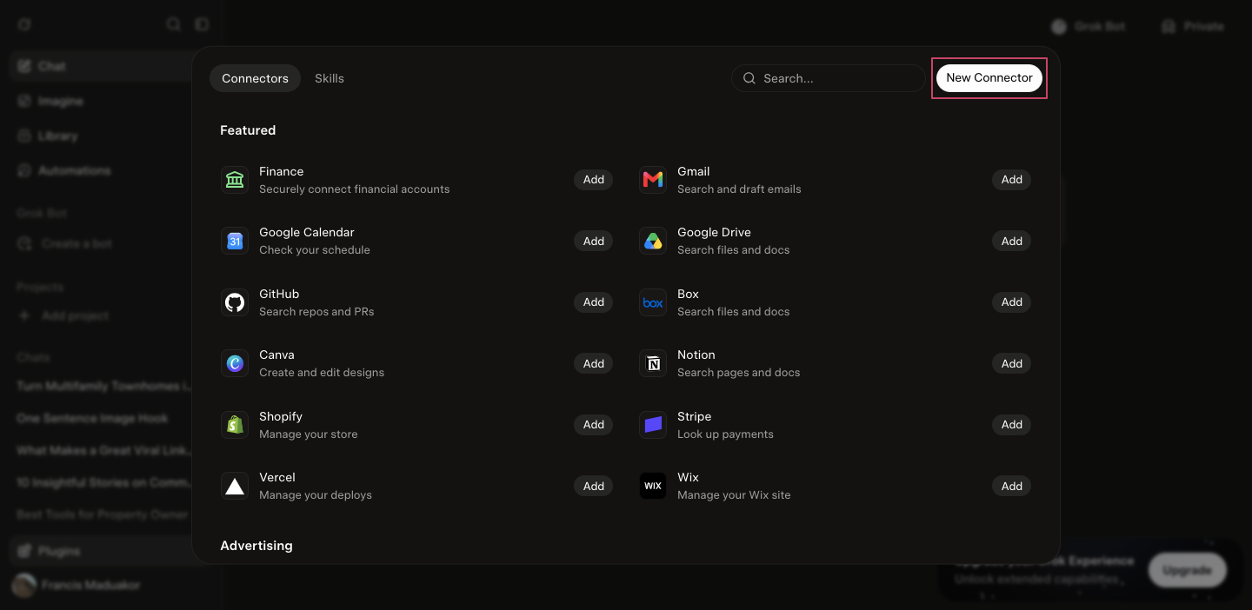Screen dimensions: 1252x610
Task: Click the Vercel triangle icon
Action: tap(235, 486)
